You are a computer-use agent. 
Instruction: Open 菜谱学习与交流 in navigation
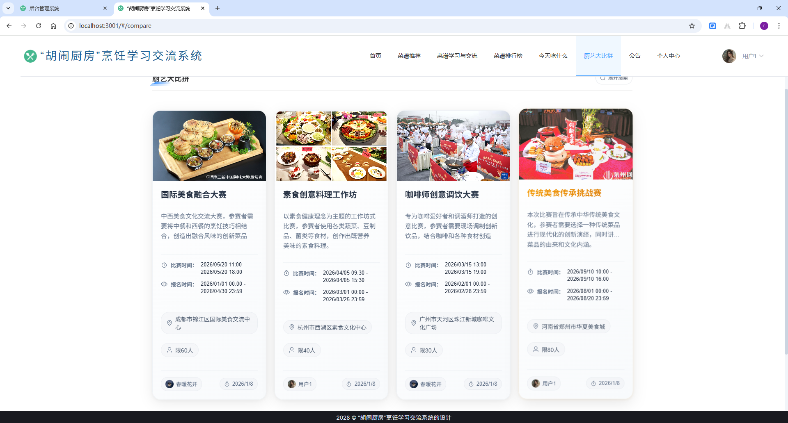click(x=457, y=56)
